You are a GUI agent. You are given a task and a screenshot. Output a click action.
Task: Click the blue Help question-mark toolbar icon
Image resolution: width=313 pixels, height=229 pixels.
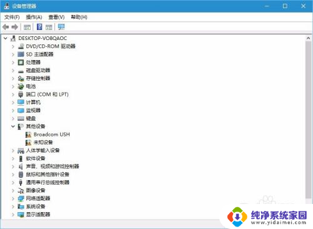39,27
